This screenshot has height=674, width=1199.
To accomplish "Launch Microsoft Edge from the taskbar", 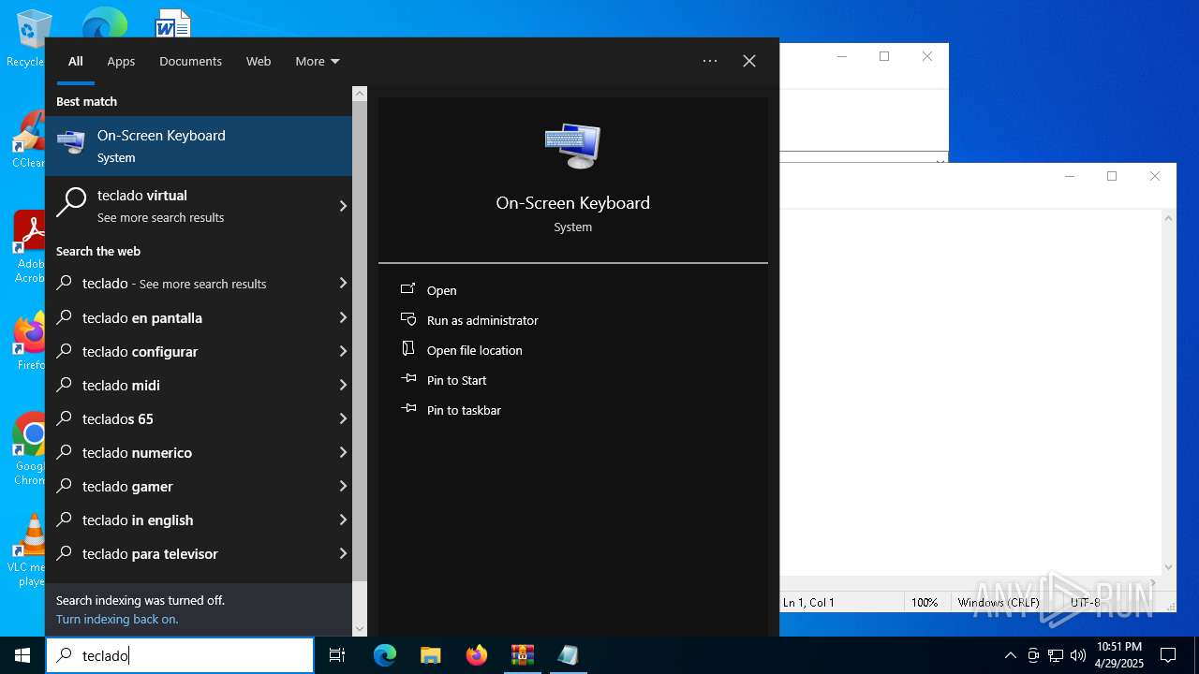I will [385, 655].
